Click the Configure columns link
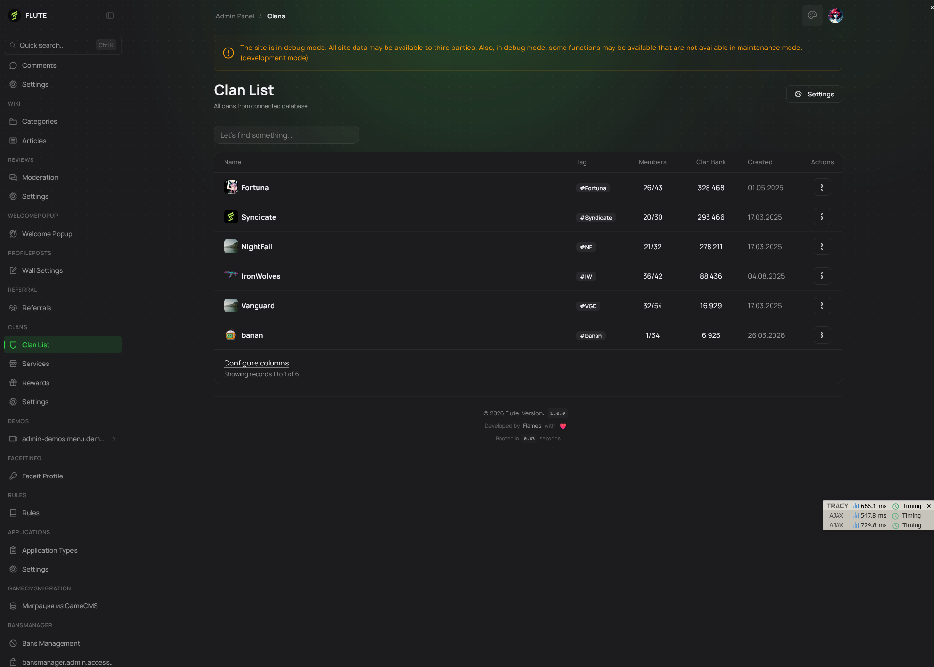This screenshot has height=667, width=934. tap(256, 363)
